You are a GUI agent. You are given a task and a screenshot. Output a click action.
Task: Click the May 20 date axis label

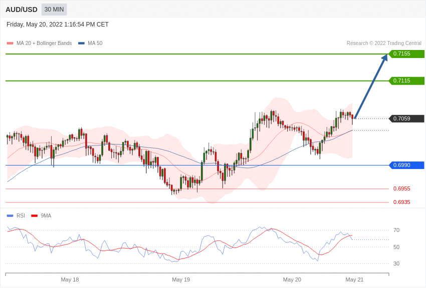[292, 279]
